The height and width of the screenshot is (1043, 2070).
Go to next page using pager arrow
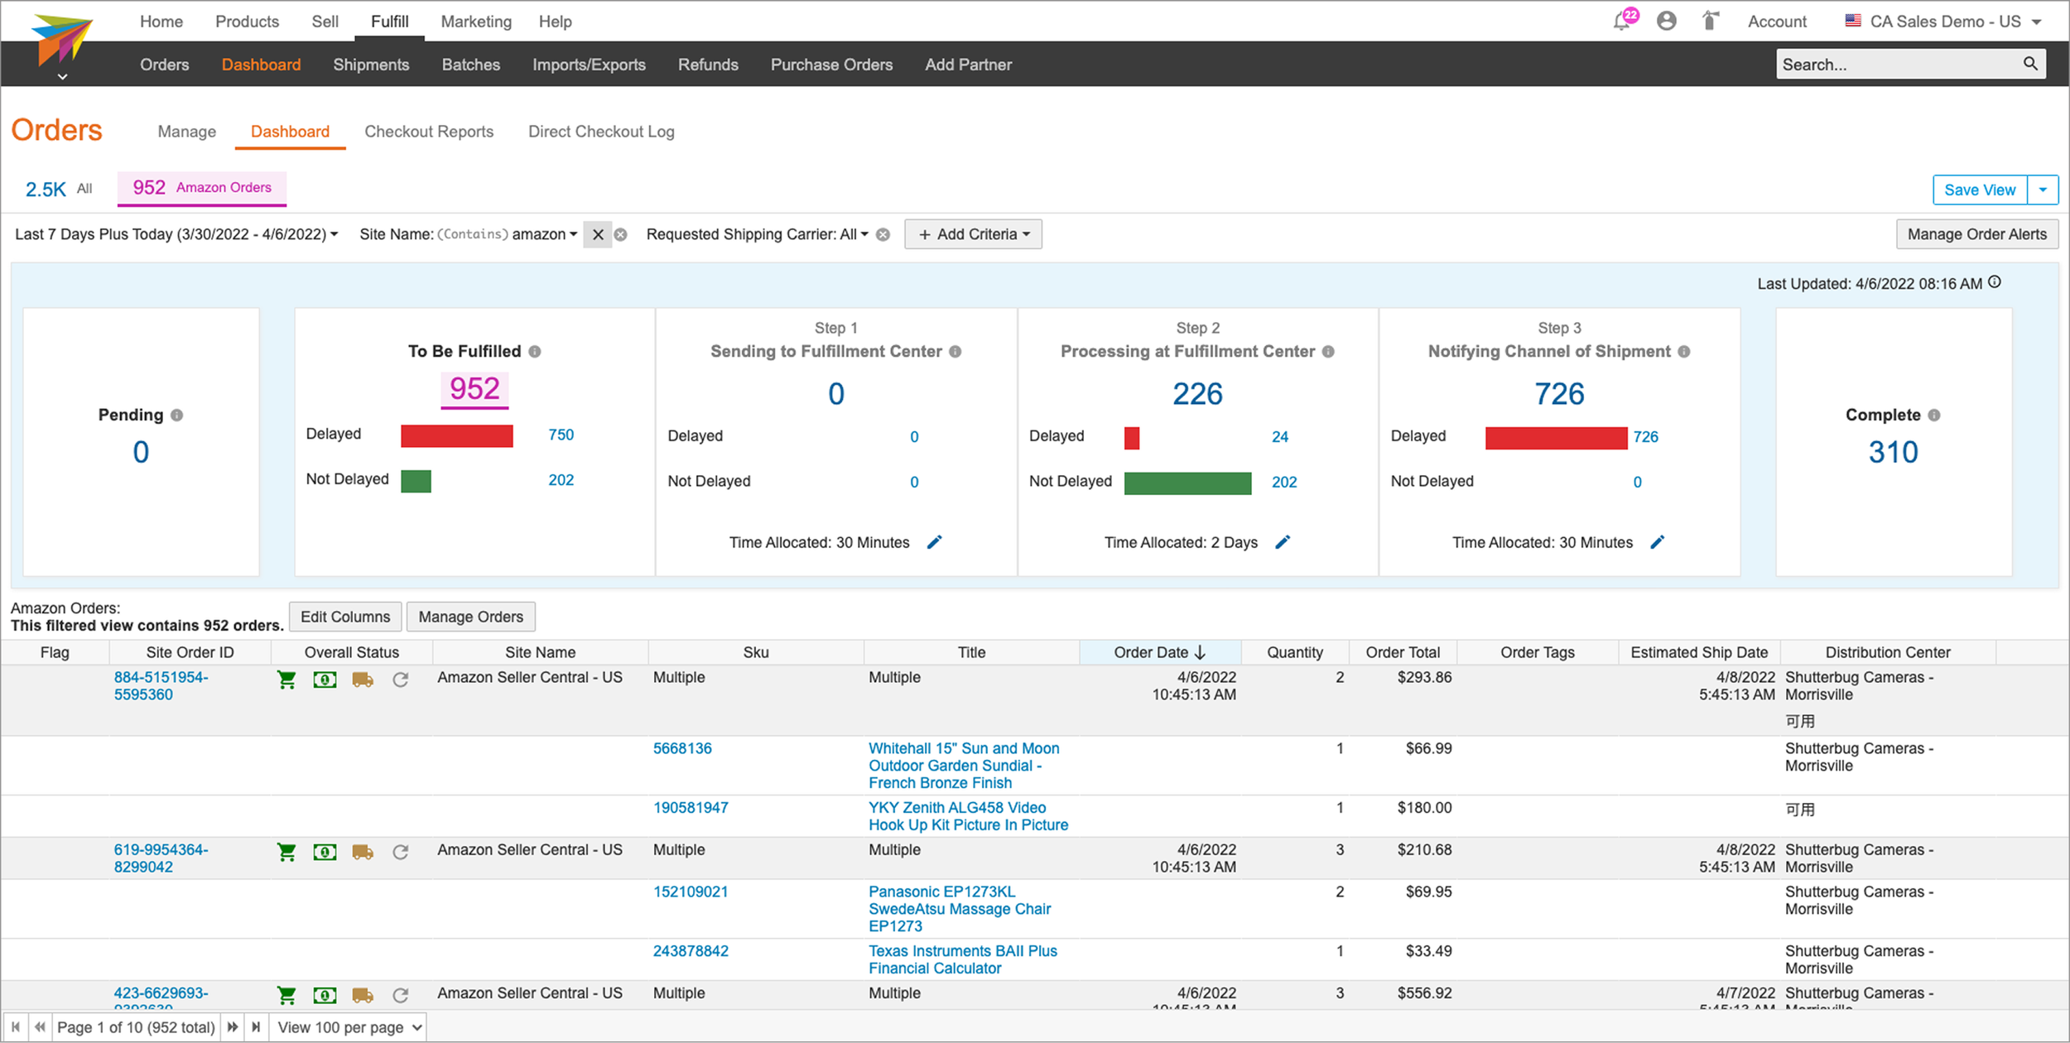click(233, 1027)
